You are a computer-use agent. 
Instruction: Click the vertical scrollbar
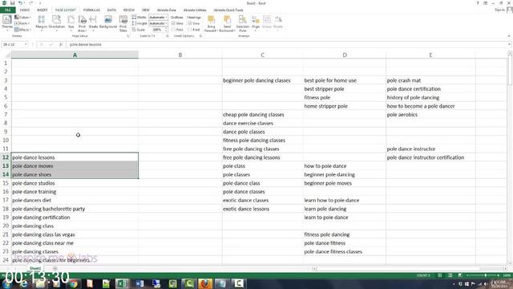coord(510,157)
